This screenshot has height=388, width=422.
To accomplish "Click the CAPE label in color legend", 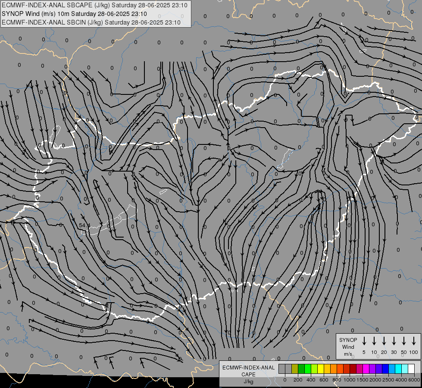I will click(x=248, y=375).
